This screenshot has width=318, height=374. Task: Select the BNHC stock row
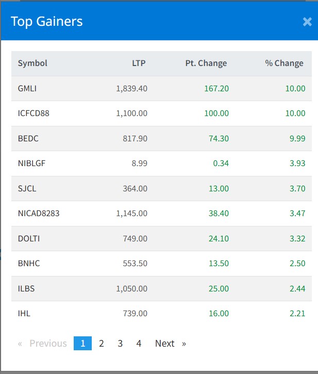point(29,264)
